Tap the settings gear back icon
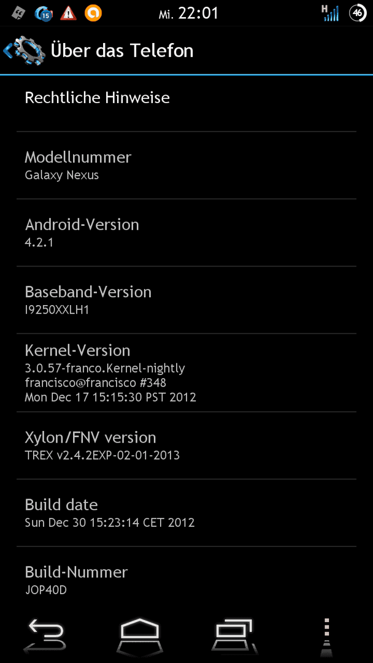 click(x=24, y=51)
